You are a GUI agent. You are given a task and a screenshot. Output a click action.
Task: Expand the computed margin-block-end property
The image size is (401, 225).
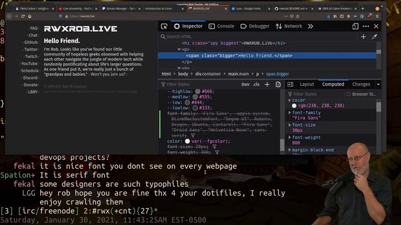(x=289, y=150)
